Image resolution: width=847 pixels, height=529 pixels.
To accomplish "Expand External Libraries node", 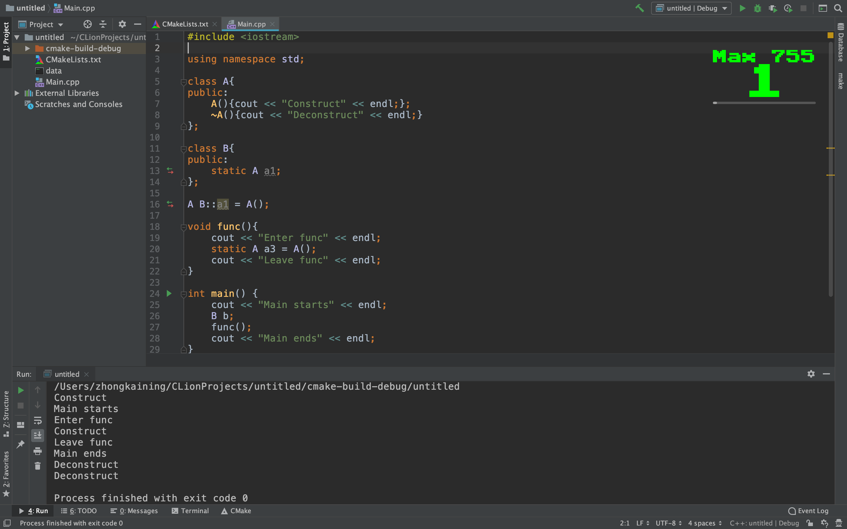I will pos(17,93).
